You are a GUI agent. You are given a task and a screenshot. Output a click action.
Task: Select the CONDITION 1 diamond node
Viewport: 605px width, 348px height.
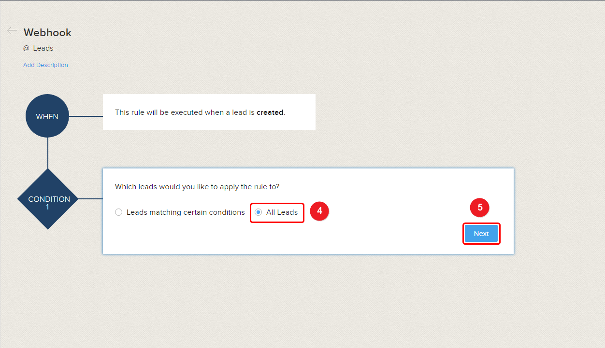tap(48, 199)
